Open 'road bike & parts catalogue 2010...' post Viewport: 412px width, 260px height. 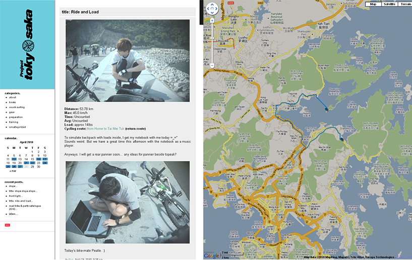[x=25, y=207]
